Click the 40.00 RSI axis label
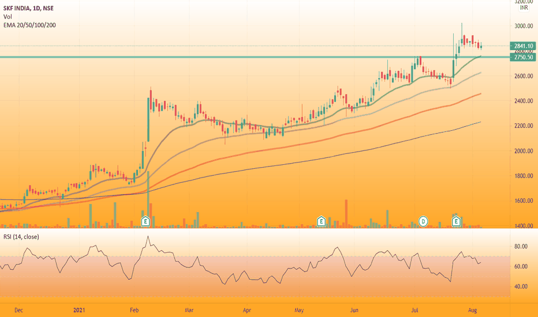This screenshot has width=538, height=317. pos(521,286)
